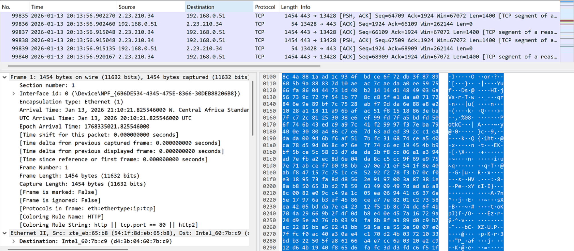Select Time delta from previous captured frame
The height and width of the screenshot is (251, 574).
click(120, 143)
